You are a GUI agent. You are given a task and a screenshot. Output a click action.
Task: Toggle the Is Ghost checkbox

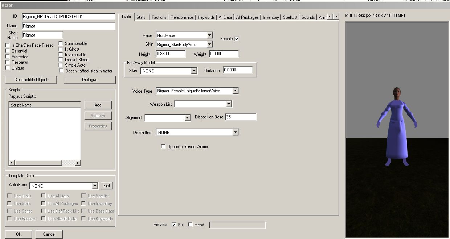point(61,49)
